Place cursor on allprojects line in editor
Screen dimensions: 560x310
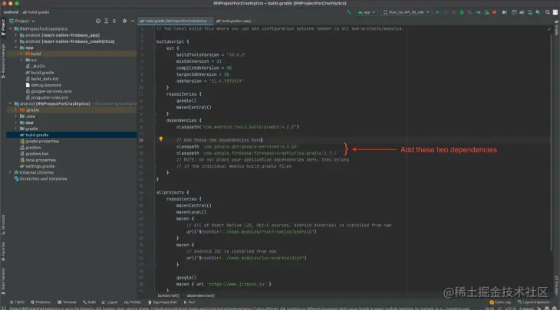click(x=173, y=192)
